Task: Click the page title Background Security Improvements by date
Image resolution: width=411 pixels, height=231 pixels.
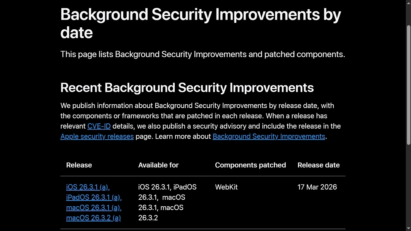Action: (x=201, y=24)
